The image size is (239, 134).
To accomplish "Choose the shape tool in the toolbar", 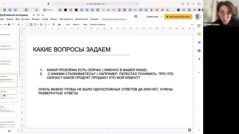I will tap(41, 25).
